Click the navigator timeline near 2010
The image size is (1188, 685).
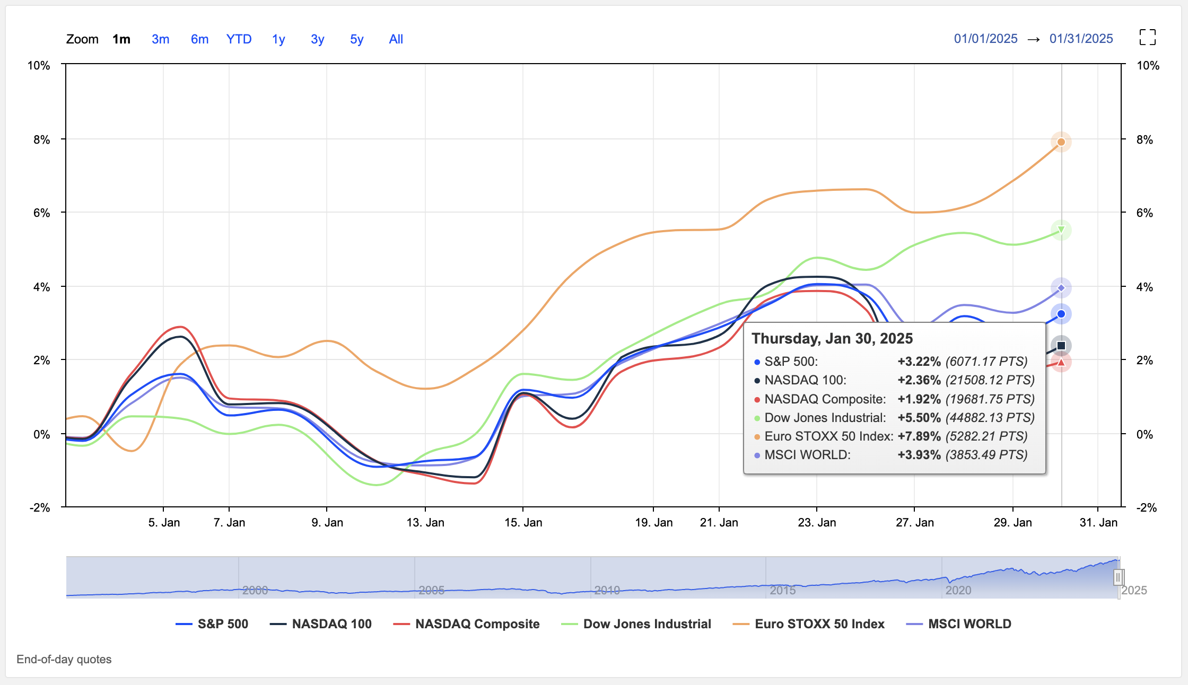tap(607, 590)
